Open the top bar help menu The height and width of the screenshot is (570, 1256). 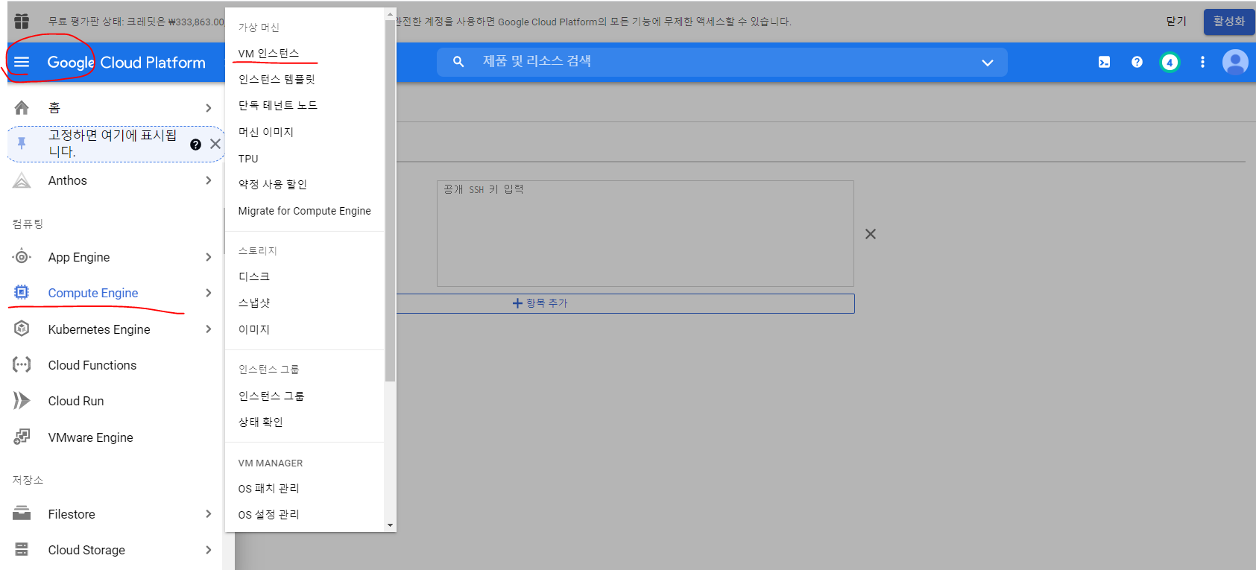click(1137, 62)
